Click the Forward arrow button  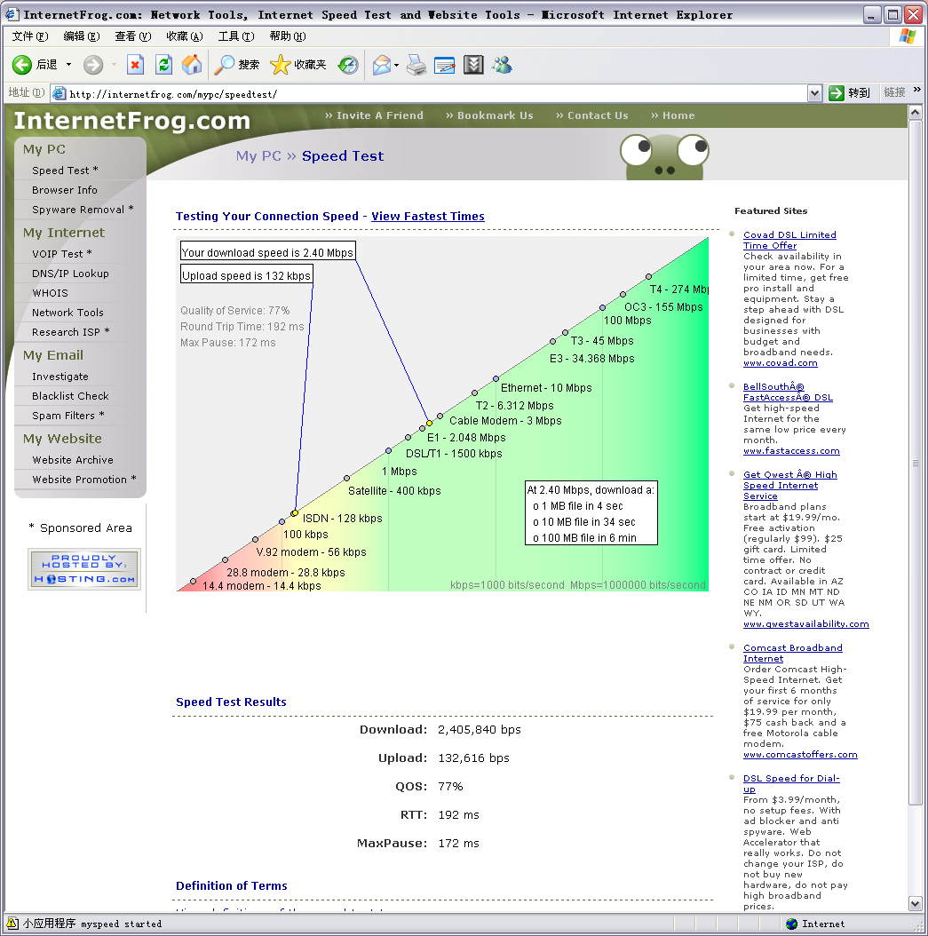coord(93,65)
